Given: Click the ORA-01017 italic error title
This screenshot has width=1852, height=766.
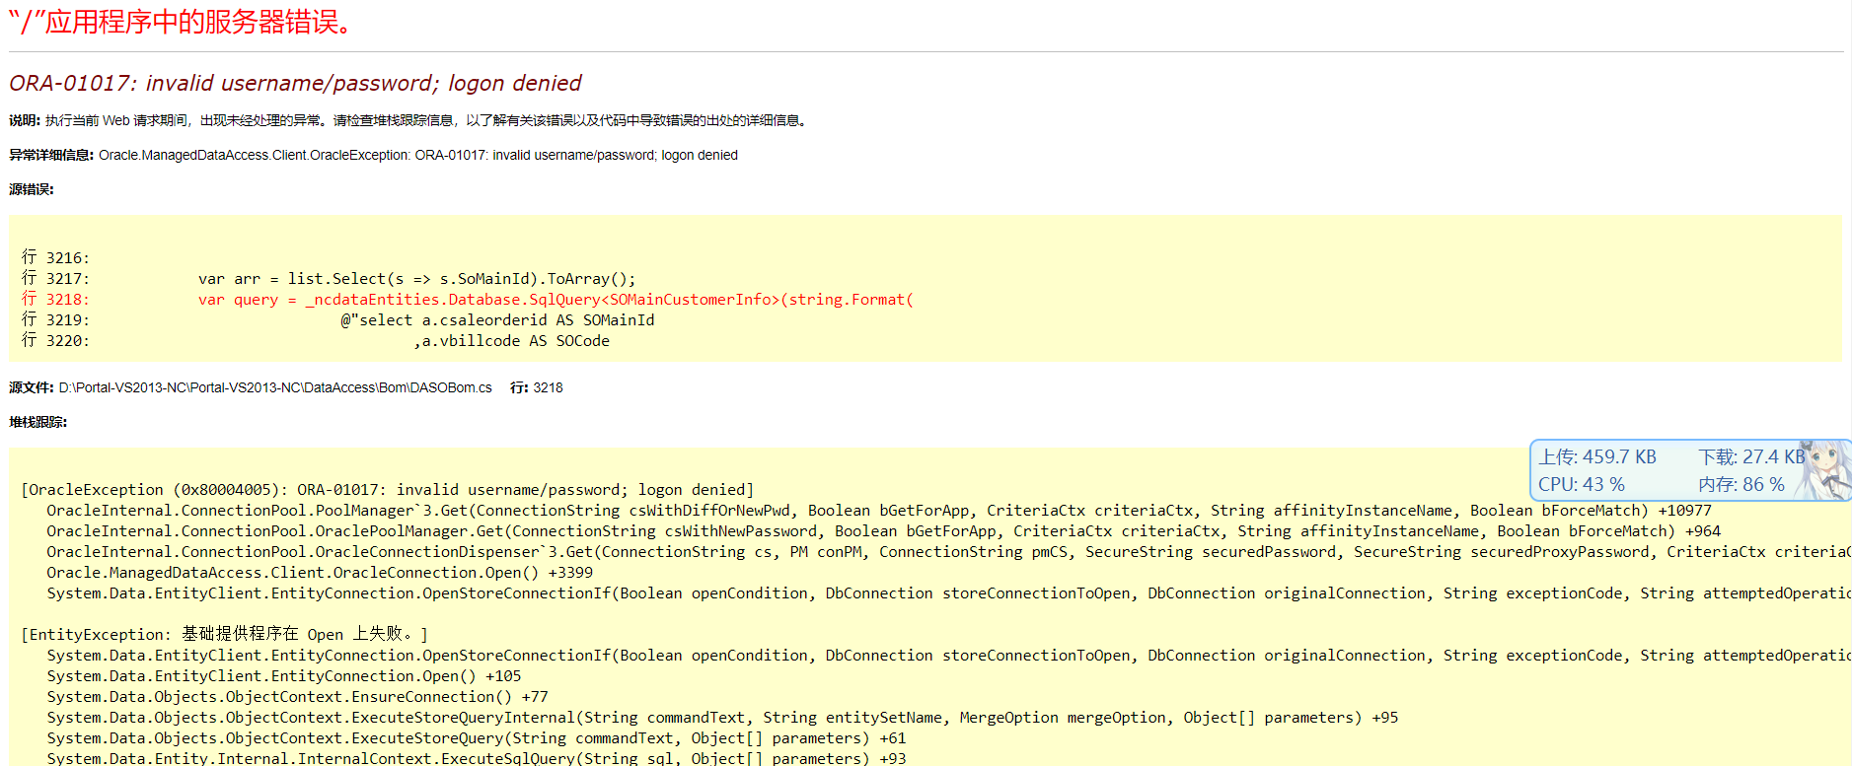Looking at the screenshot, I should 295,84.
